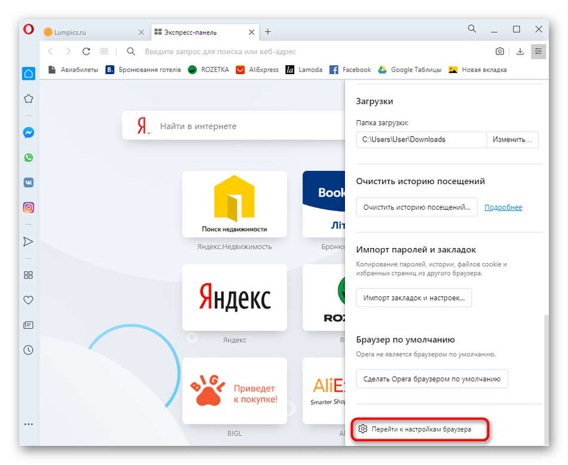Toggle the Easy Setup panel icon
Screen dimensions: 568x465
(x=538, y=51)
